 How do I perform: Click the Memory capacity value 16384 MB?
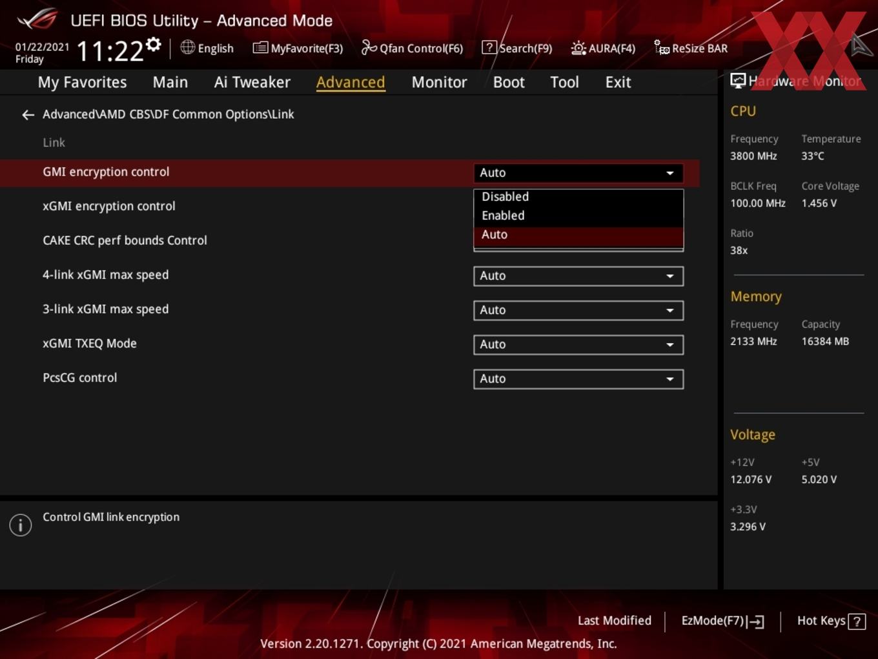(x=825, y=342)
